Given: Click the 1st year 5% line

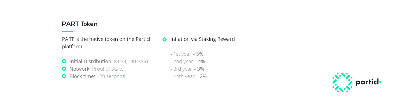Looking at the screenshot, I should (x=187, y=54).
